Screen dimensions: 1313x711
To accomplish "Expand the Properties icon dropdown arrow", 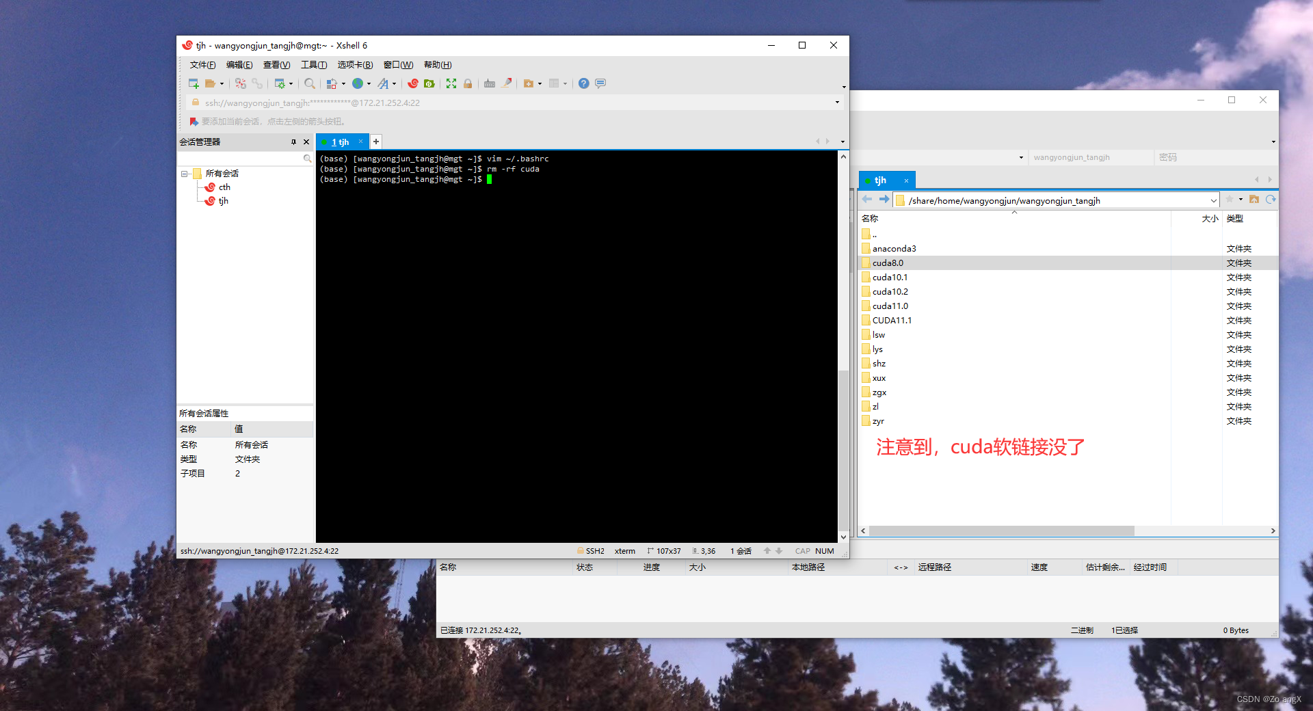I will (x=291, y=84).
